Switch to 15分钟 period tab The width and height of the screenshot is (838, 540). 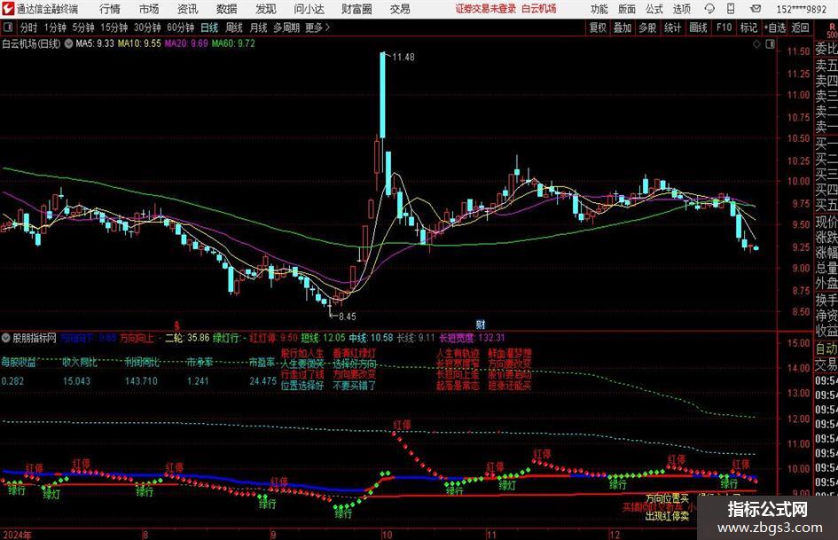[114, 27]
